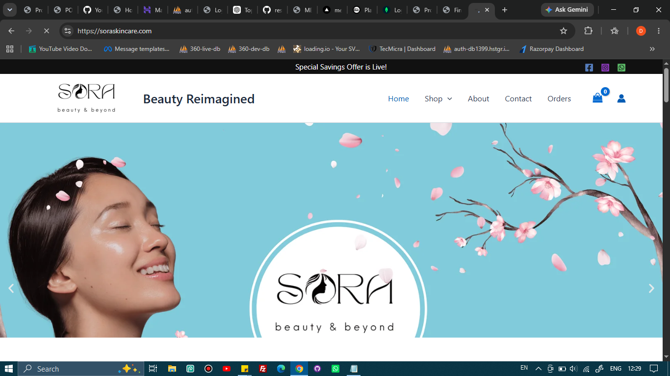Open the Task View button
Screen dimensions: 670x376
(x=153, y=369)
